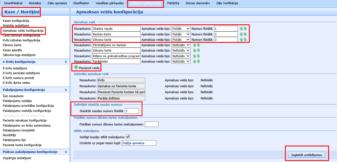The height and width of the screenshot is (162, 337).
Task: Click up arrow for Pārskaitījums no bankas row
Action: 195,45
